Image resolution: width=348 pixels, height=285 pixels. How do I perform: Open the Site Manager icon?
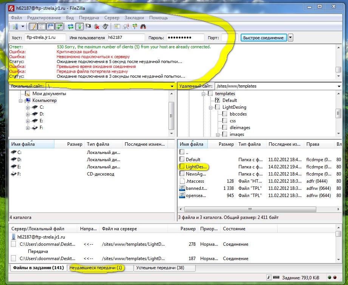[x=15, y=27]
